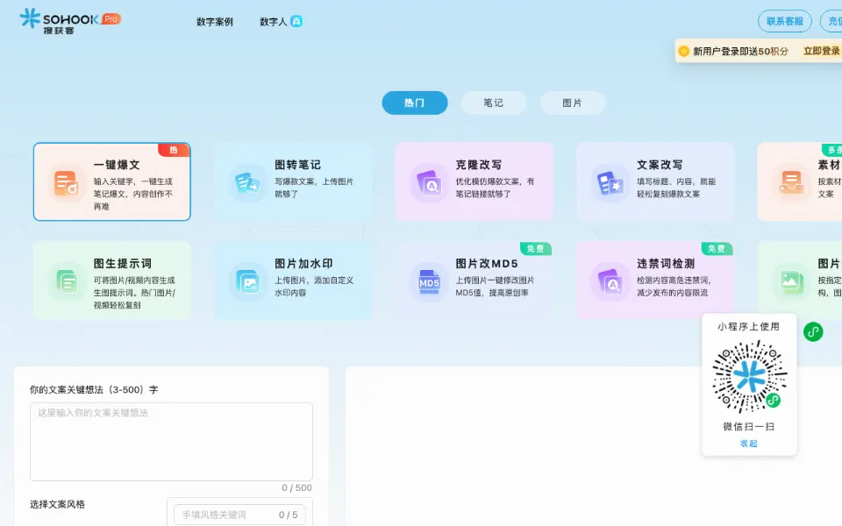Open the 数字案例 menu item
The image size is (842, 526).
click(215, 21)
